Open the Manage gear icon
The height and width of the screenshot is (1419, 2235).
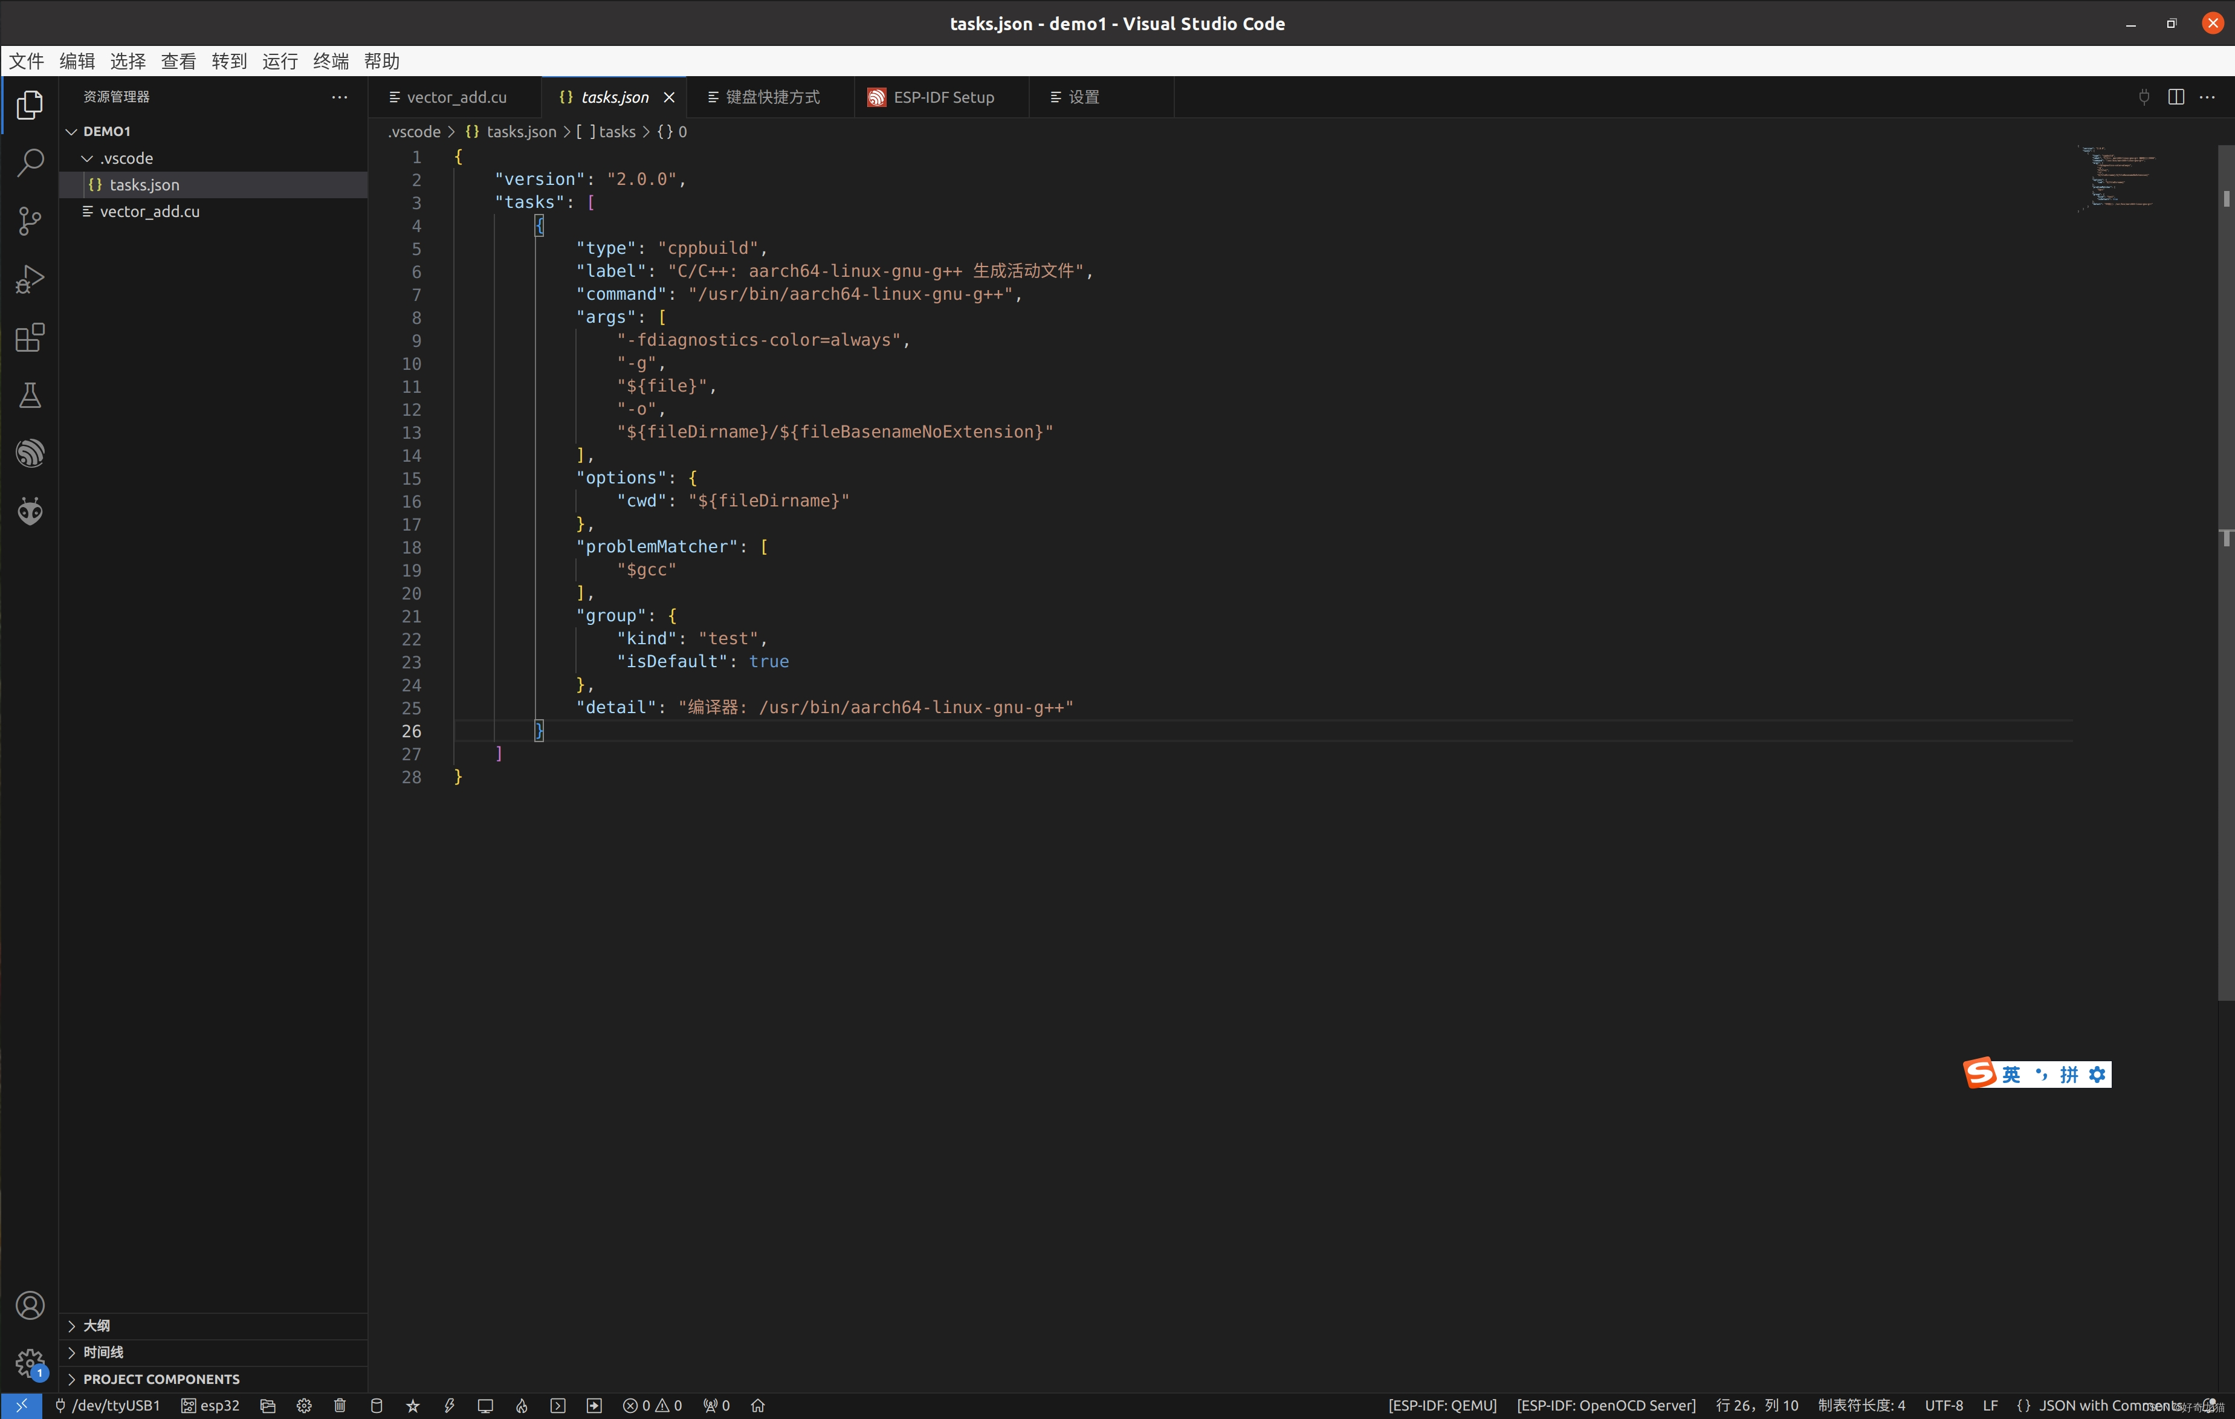30,1363
